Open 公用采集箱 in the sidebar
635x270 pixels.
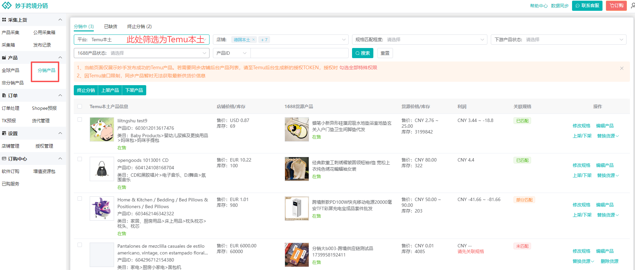tap(44, 32)
